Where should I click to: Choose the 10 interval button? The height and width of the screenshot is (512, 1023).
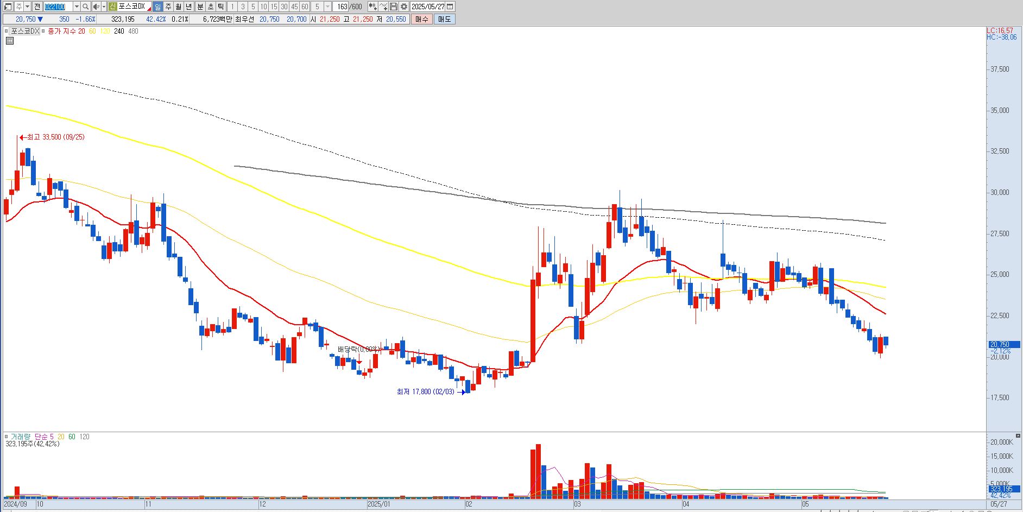(x=263, y=7)
